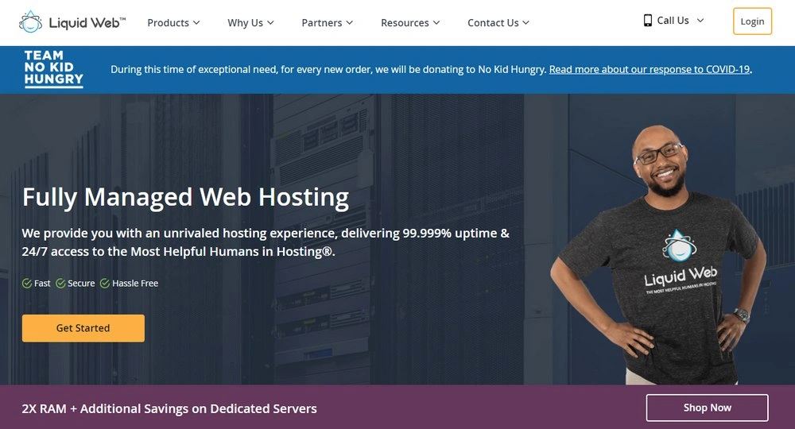The height and width of the screenshot is (429, 795).
Task: Open the Partners menu
Action: coord(328,23)
